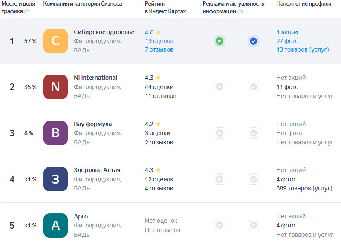Click the 'Нет отзывов' text for Арго
Image resolution: width=341 pixels, height=247 pixels.
[x=163, y=230]
